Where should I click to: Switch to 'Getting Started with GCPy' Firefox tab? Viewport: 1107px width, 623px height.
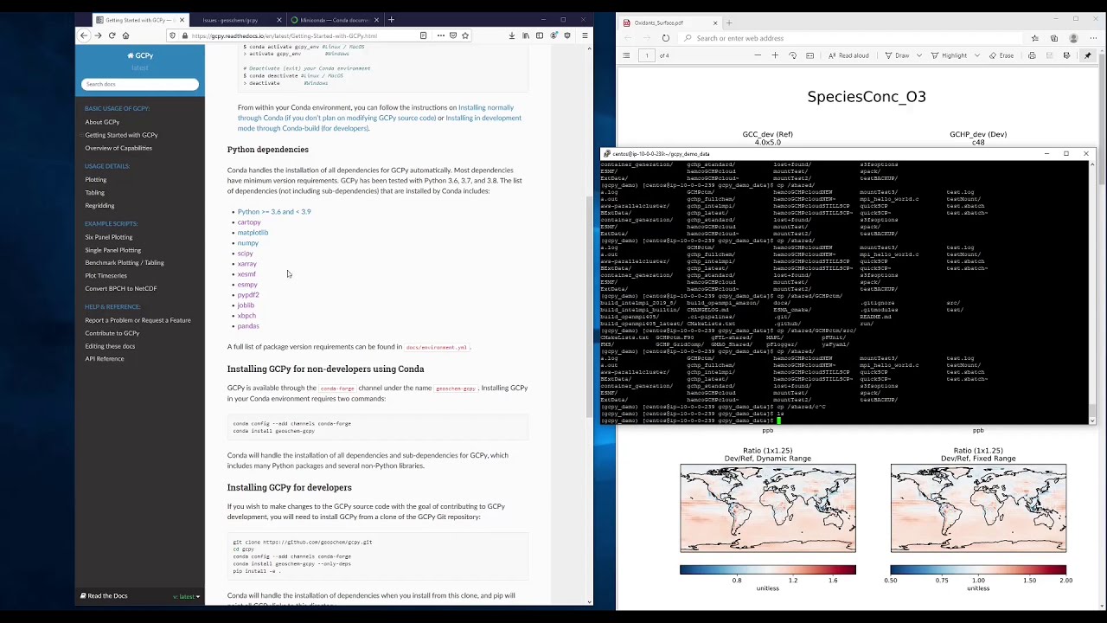(x=138, y=19)
